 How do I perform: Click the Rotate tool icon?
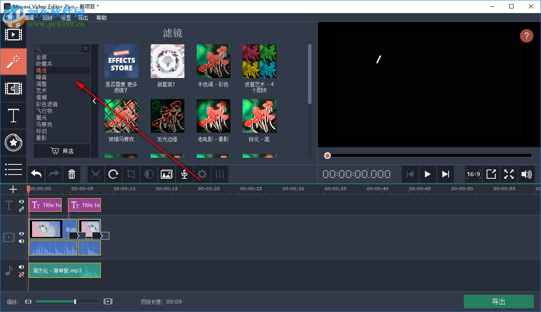(114, 174)
